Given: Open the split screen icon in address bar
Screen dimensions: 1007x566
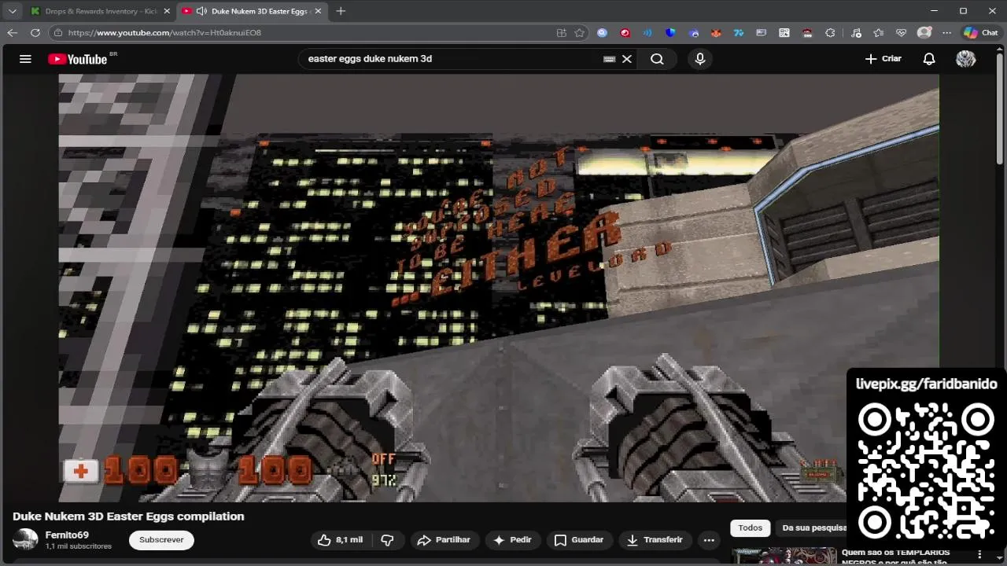Looking at the screenshot, I should point(562,33).
